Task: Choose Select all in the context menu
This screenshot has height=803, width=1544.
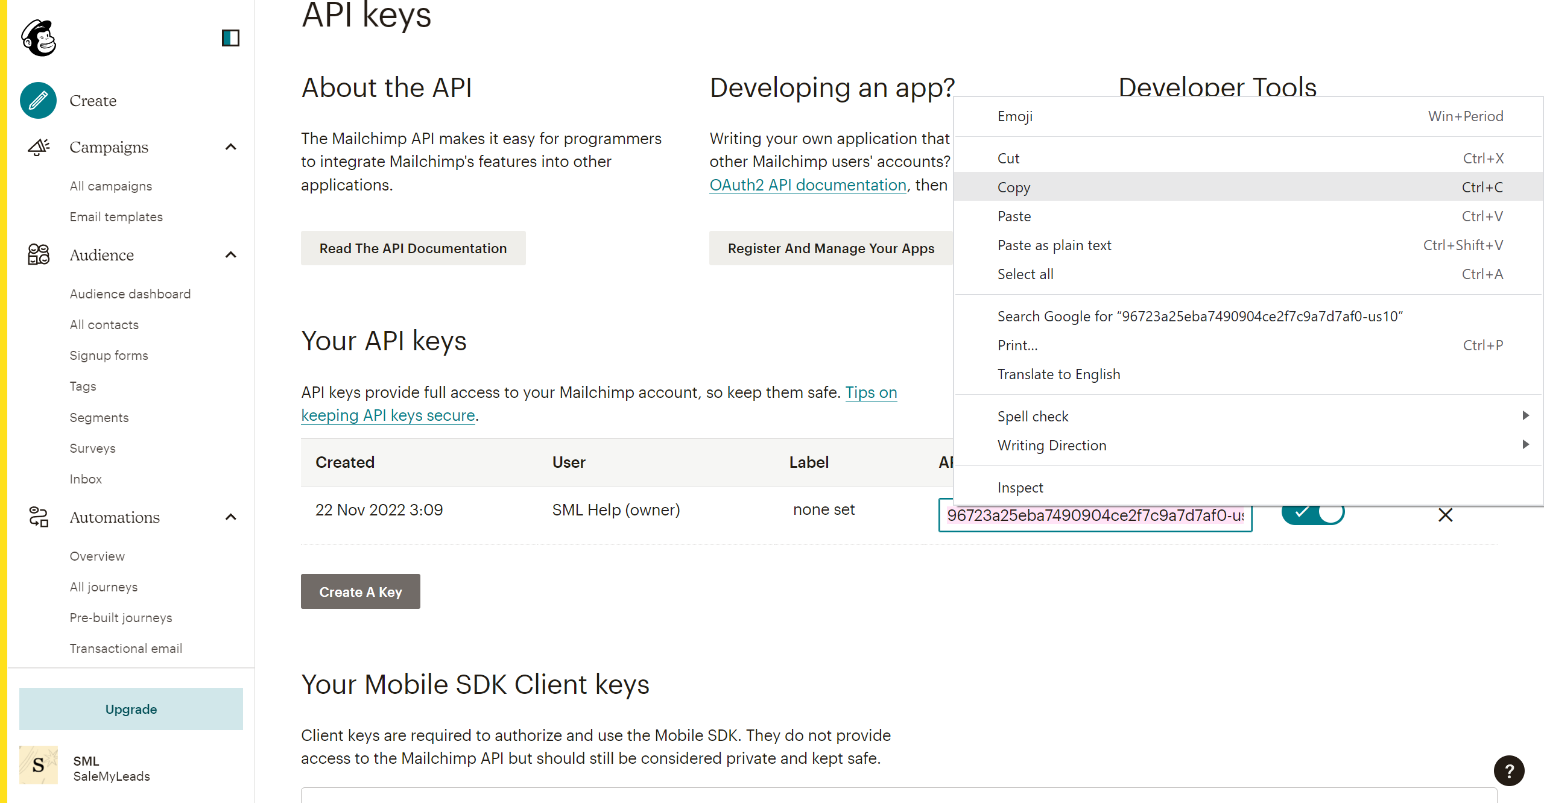Action: tap(1248, 274)
